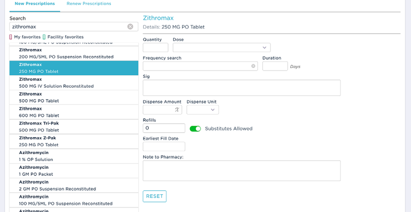Select the New Prescriptions tab

click(35, 4)
